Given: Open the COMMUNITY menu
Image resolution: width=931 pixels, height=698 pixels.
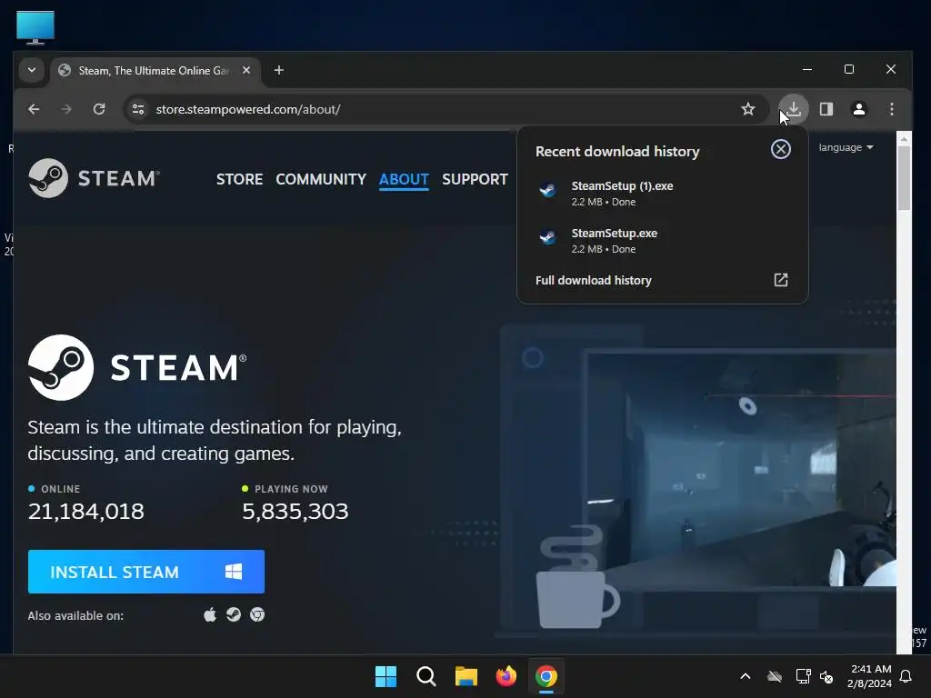Looking at the screenshot, I should [321, 179].
